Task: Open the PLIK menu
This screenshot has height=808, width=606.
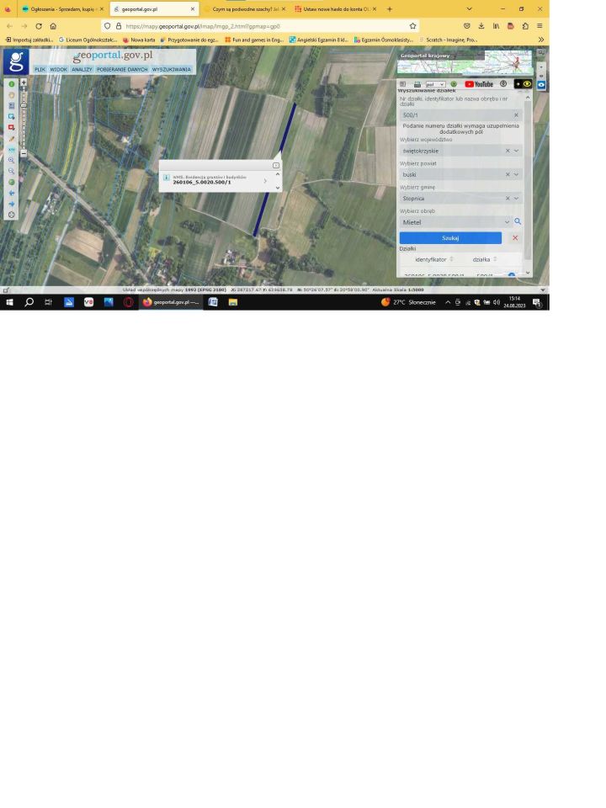Action: pos(40,69)
